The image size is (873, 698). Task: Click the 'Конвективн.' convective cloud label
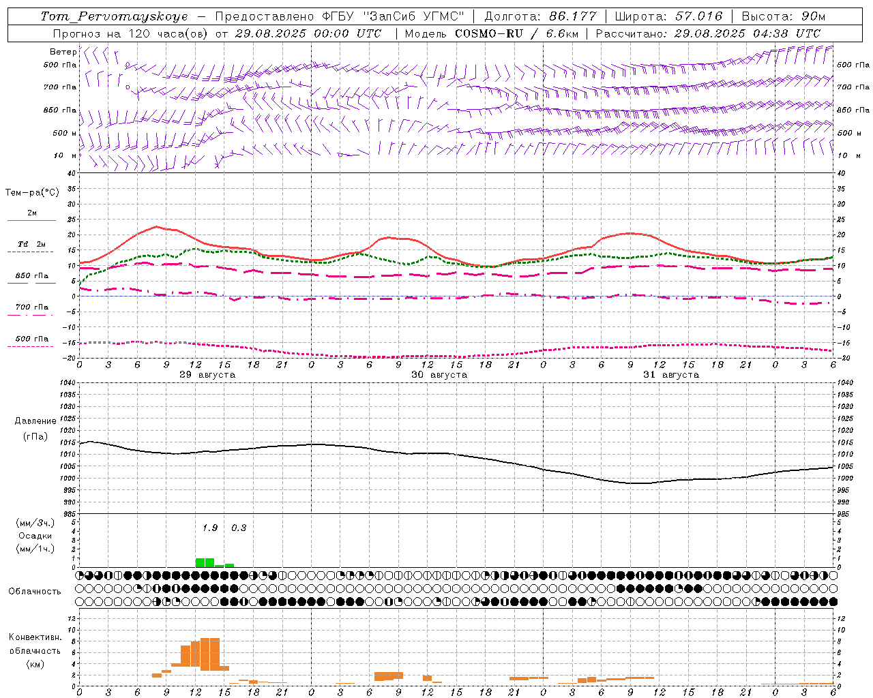(x=35, y=637)
